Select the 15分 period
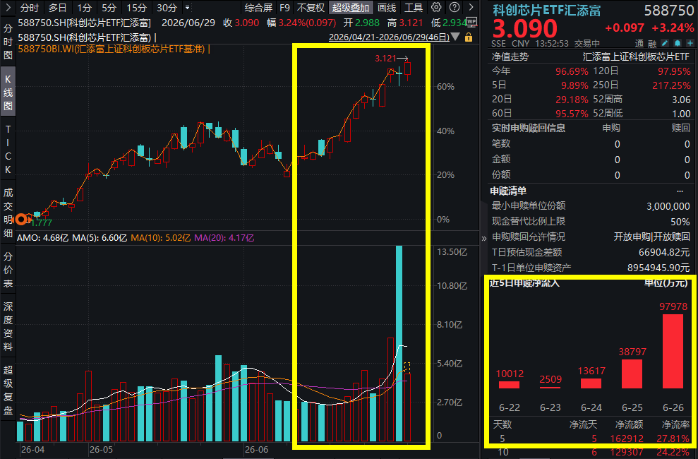The image size is (698, 459). coord(136,8)
